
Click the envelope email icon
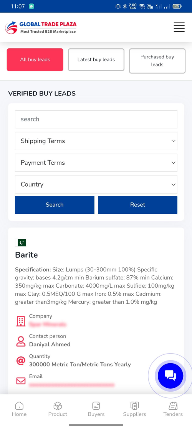click(21, 381)
